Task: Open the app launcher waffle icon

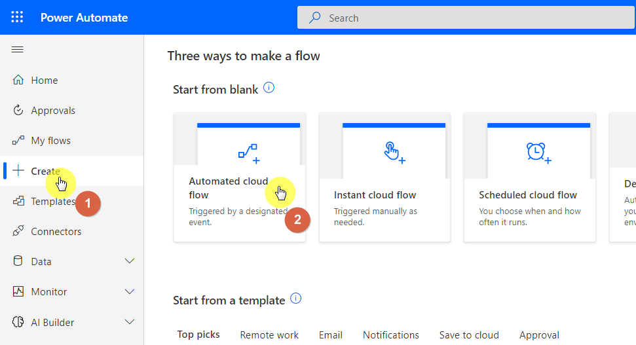Action: 17,17
